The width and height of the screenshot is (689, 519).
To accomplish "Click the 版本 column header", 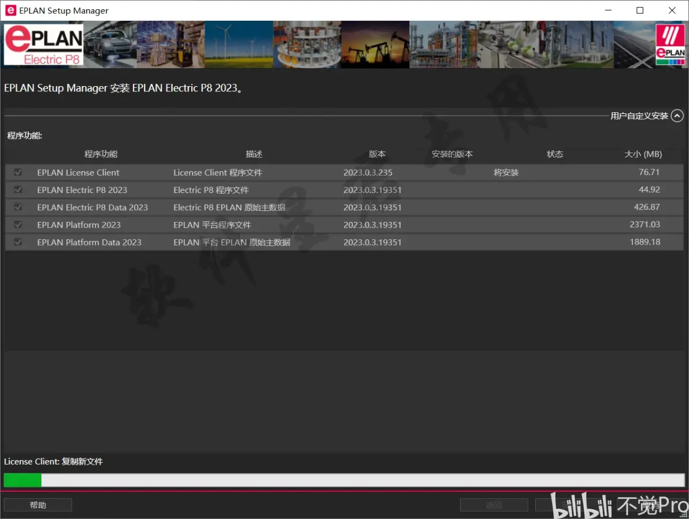I will pos(377,154).
